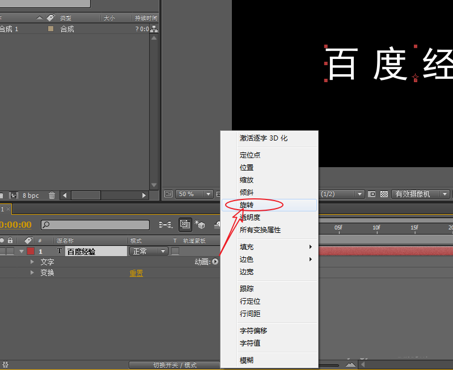Click the project flowchart icon beside 合成 1
This screenshot has height=370, width=453.
coord(154,28)
